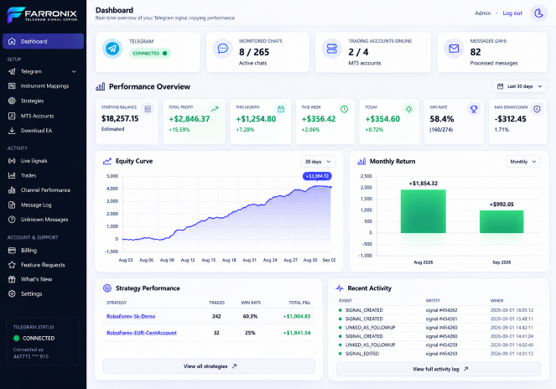
Task: Click the This Week clock icon
Action: (345, 109)
